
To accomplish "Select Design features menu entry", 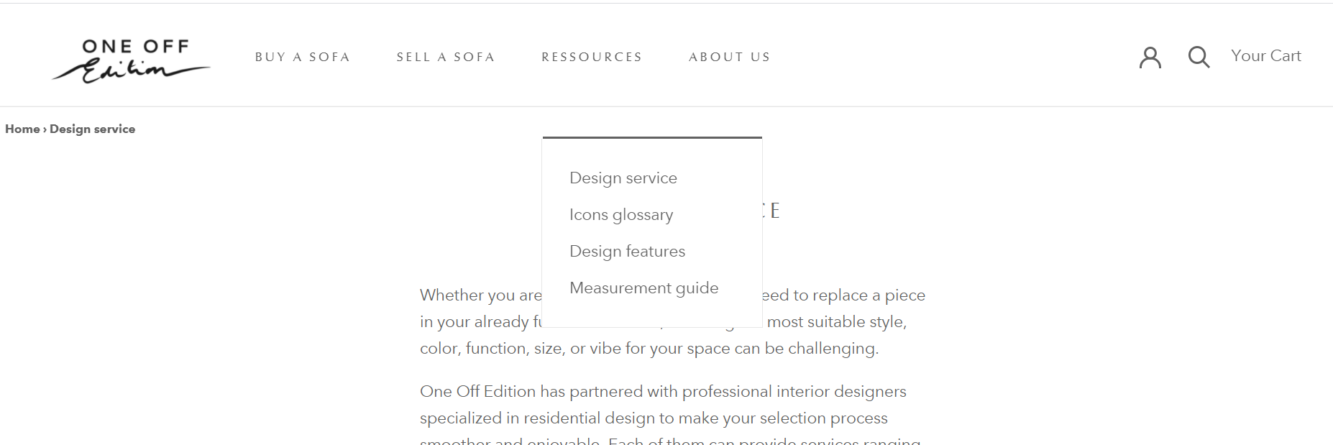I will click(x=627, y=251).
